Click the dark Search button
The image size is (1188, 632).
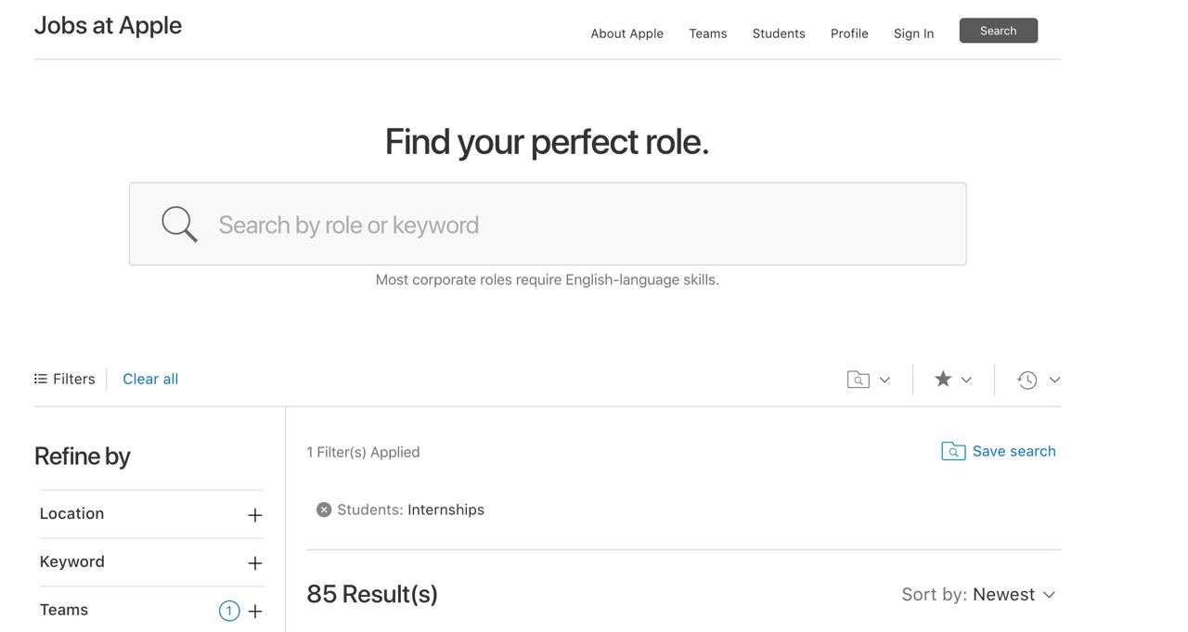click(999, 31)
